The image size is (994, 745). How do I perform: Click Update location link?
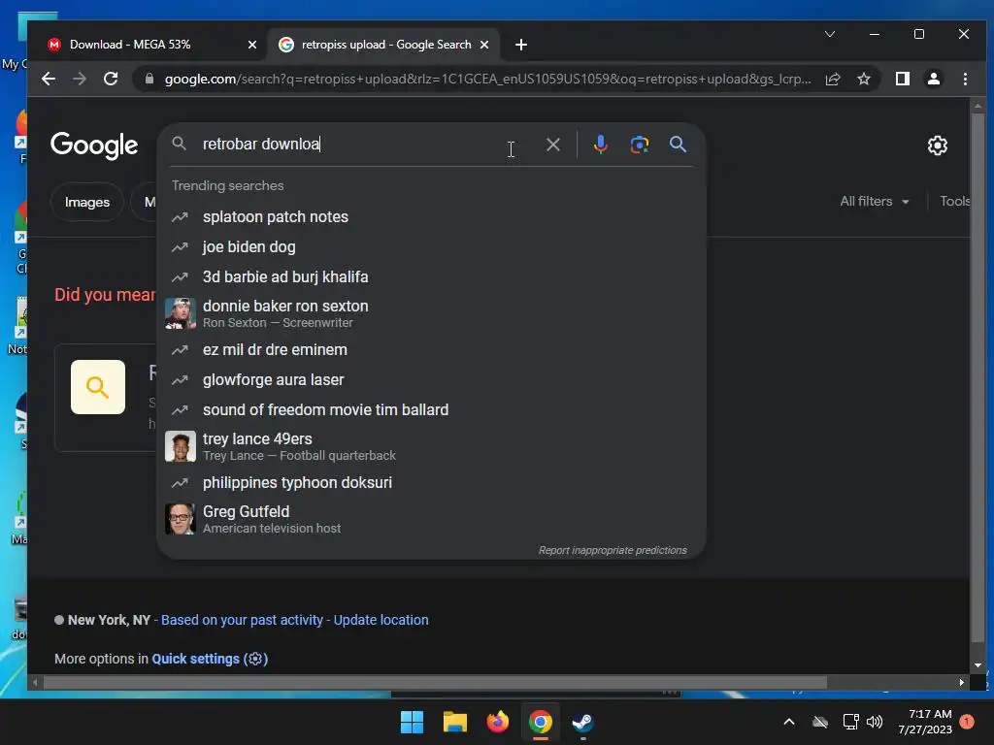[x=381, y=620]
